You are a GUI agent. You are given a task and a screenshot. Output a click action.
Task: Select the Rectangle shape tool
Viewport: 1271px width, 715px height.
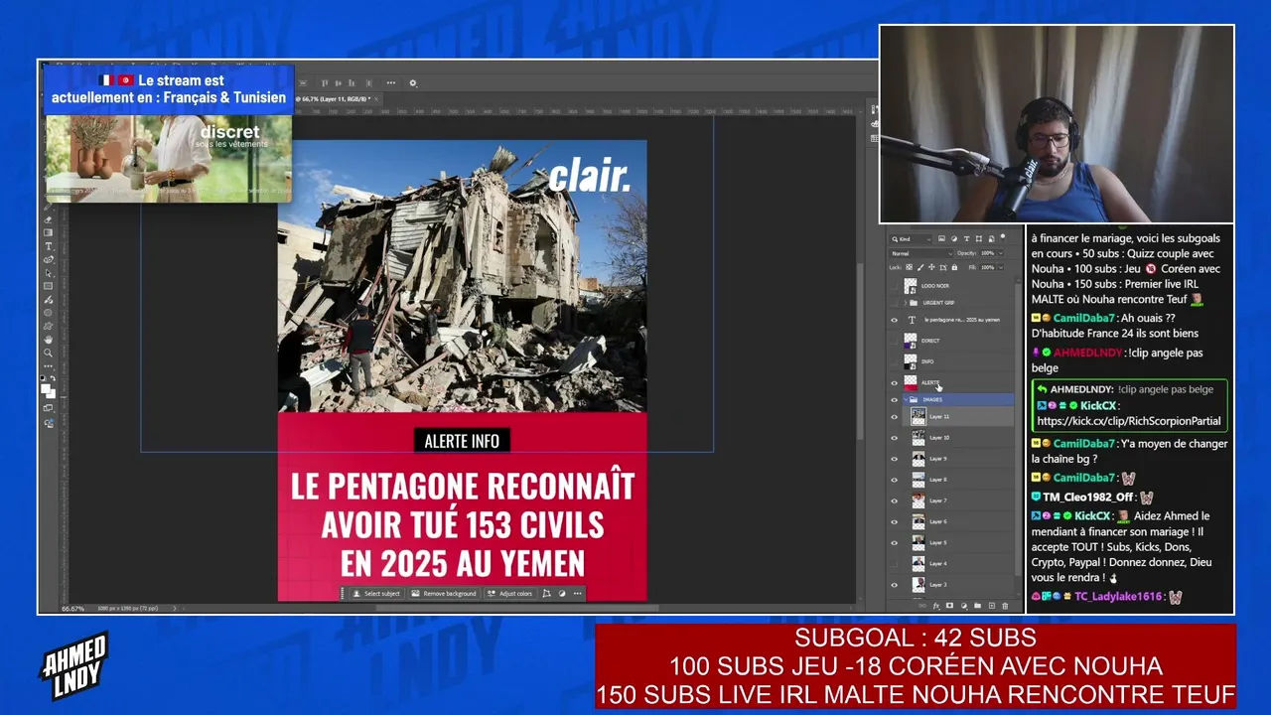coord(48,286)
